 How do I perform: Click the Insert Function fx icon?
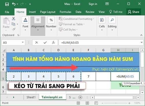pyautogui.click(x=53, y=43)
